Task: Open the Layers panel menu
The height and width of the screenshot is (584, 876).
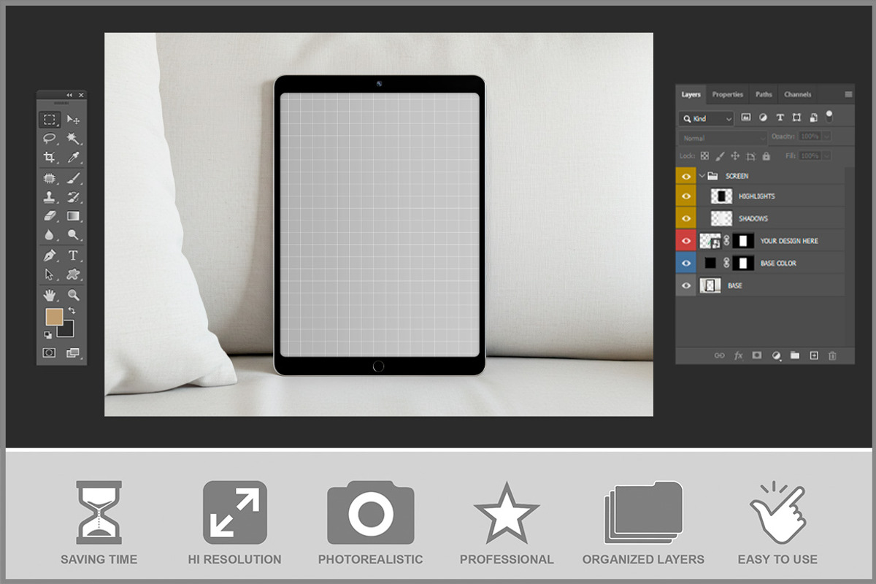Action: click(x=848, y=94)
